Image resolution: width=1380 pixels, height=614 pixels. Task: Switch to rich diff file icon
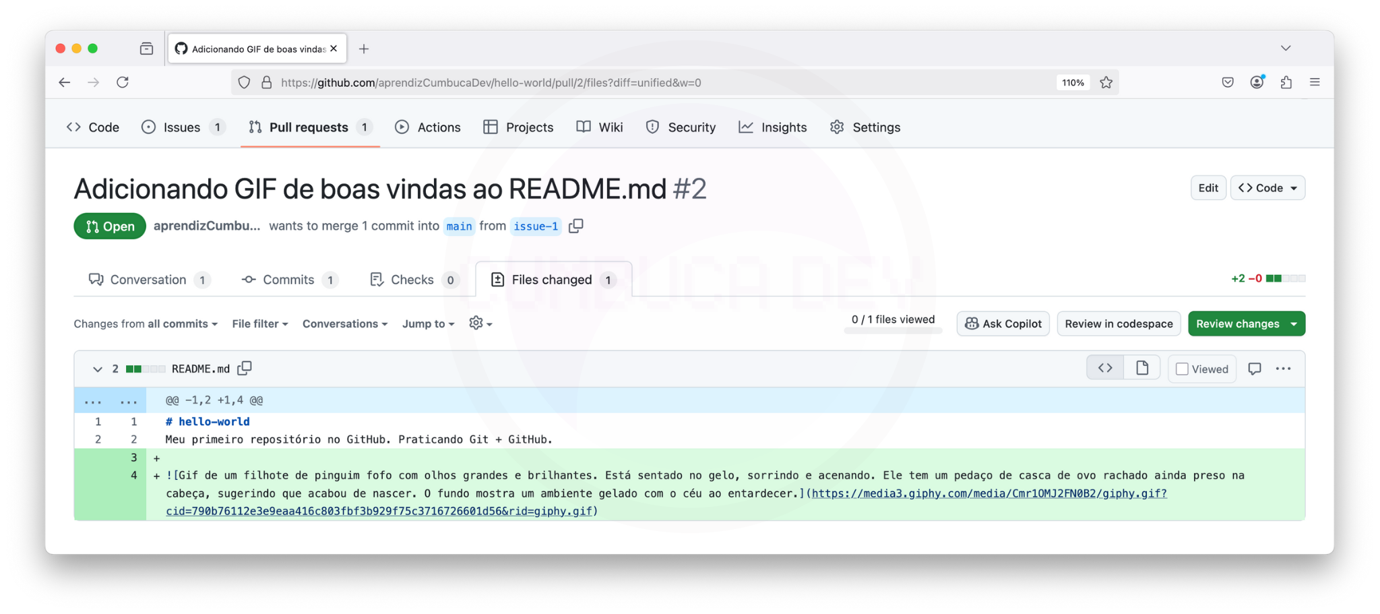1141,368
